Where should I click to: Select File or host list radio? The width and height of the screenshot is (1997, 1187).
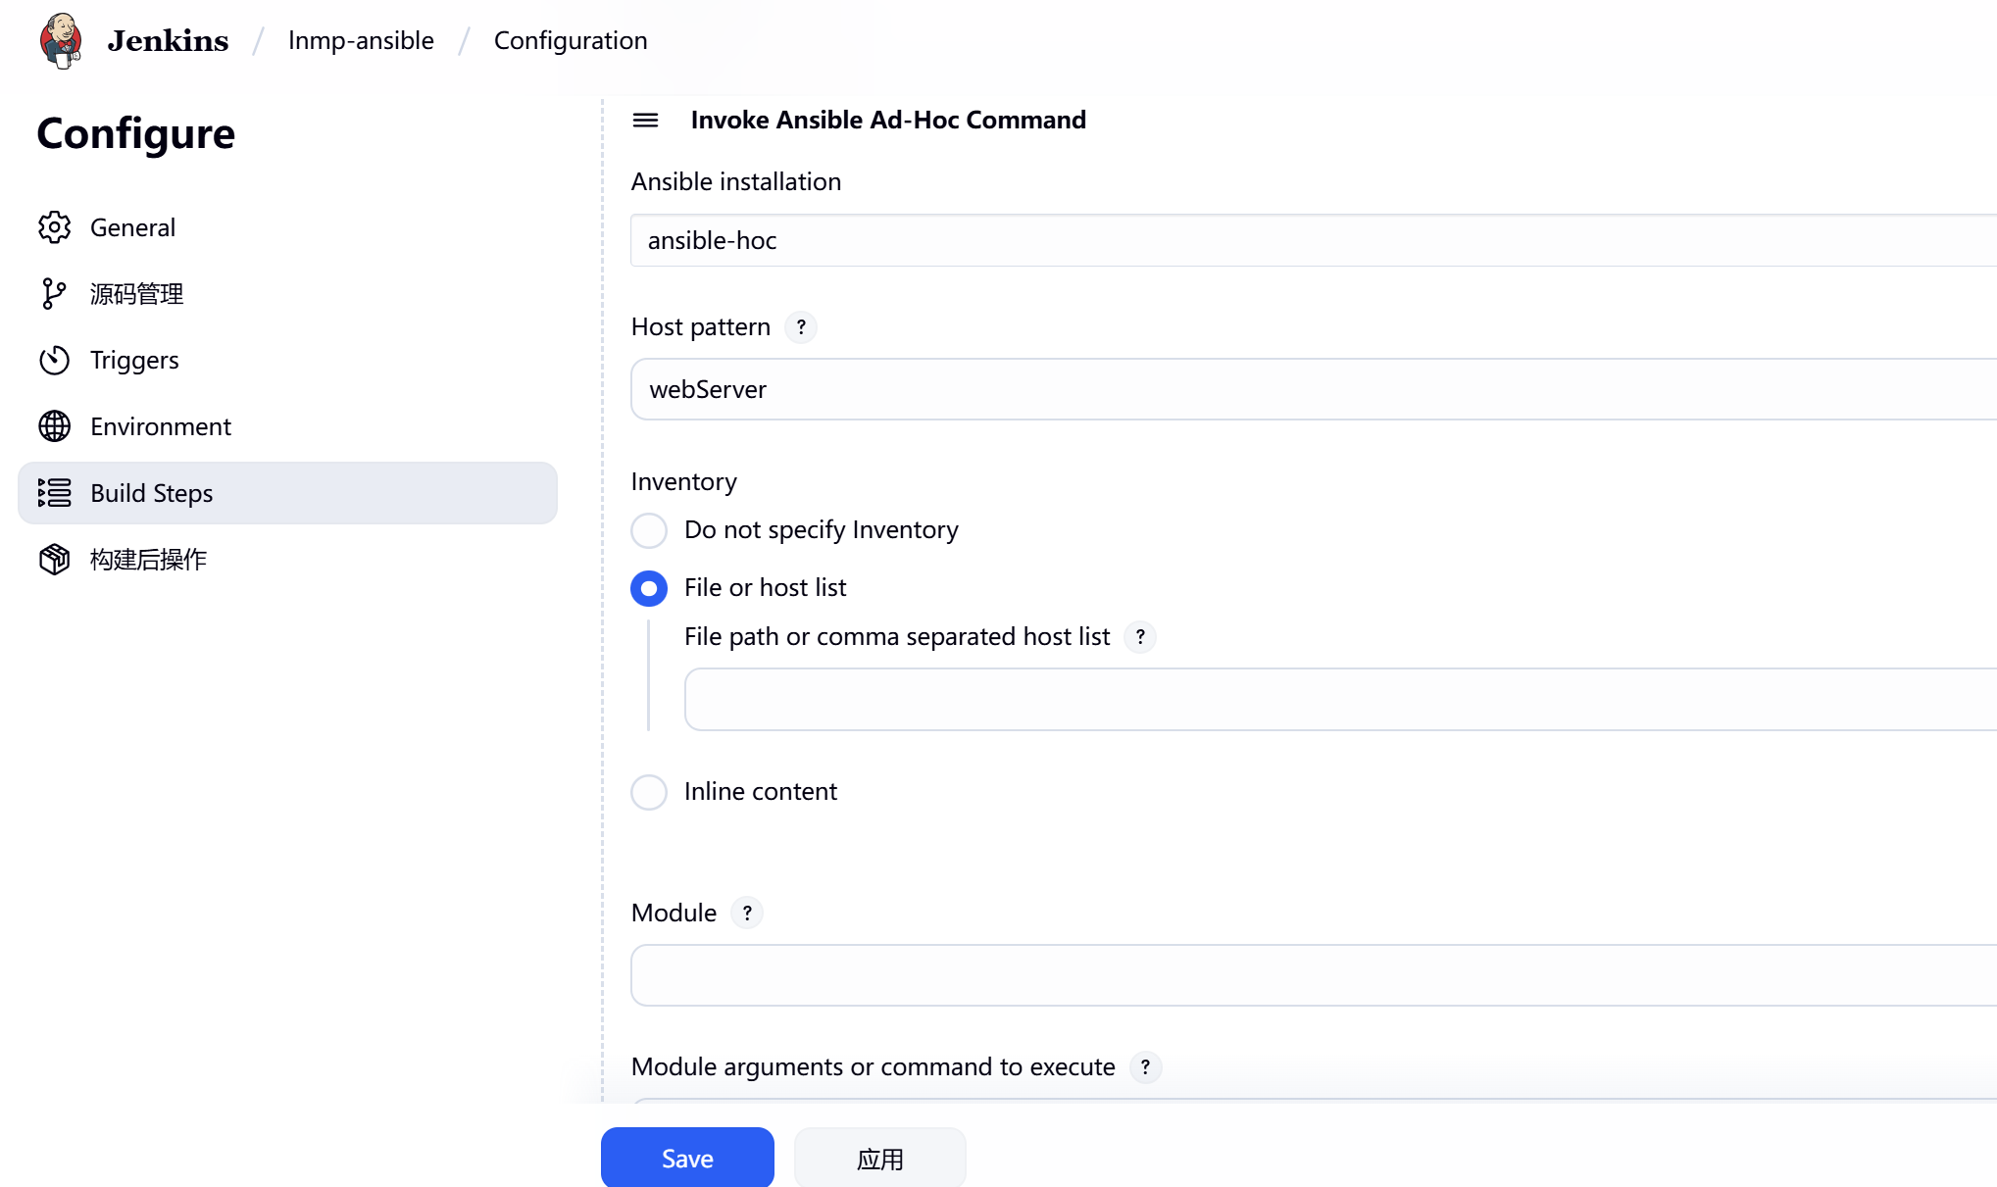(x=649, y=588)
